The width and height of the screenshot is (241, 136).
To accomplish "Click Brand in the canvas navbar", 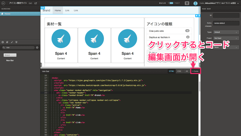I will coord(46,11).
